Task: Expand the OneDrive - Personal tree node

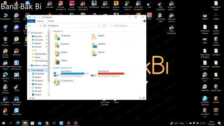Action: point(29,65)
